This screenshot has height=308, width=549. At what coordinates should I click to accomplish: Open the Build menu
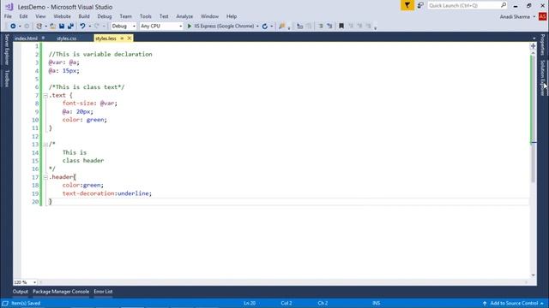click(x=84, y=16)
